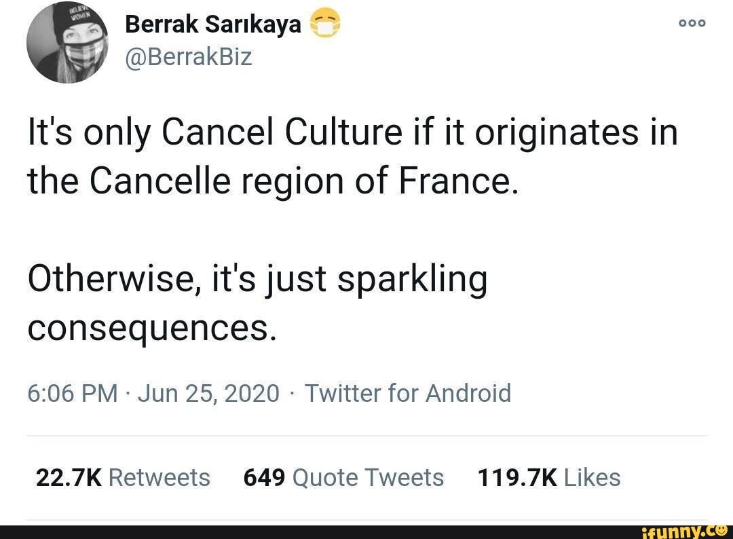
Task: Select the first dot of the overflow menu
Action: click(x=682, y=22)
